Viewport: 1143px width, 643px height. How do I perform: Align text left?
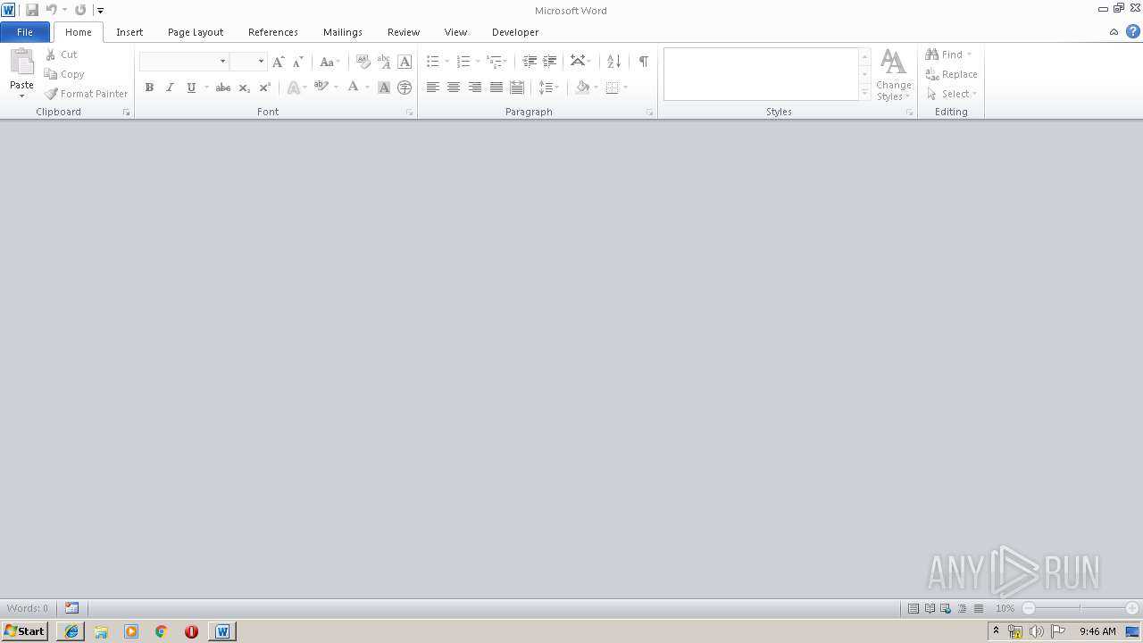(x=432, y=88)
